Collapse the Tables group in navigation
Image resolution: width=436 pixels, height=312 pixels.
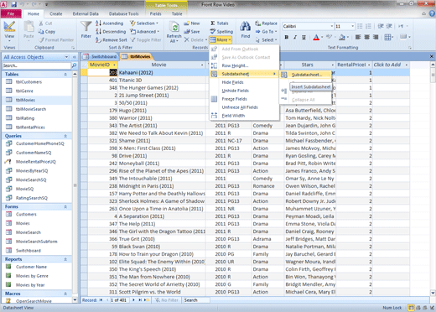[65, 75]
